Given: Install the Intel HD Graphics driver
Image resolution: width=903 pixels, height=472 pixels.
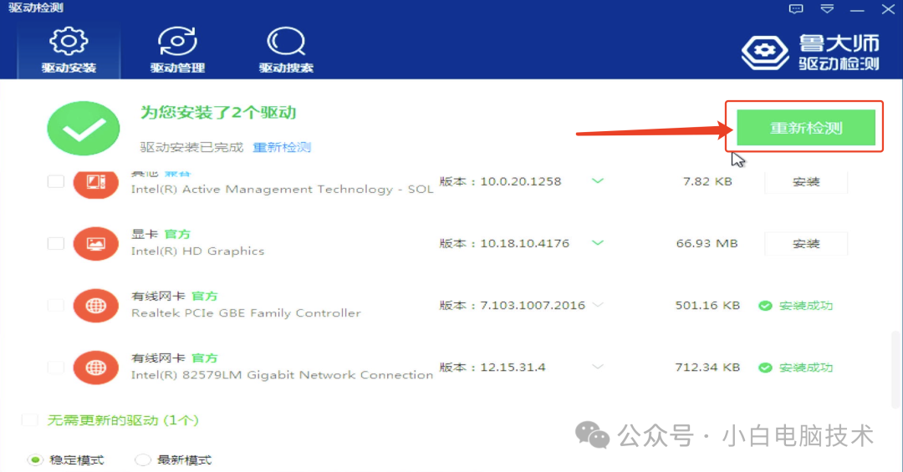Looking at the screenshot, I should pyautogui.click(x=806, y=243).
